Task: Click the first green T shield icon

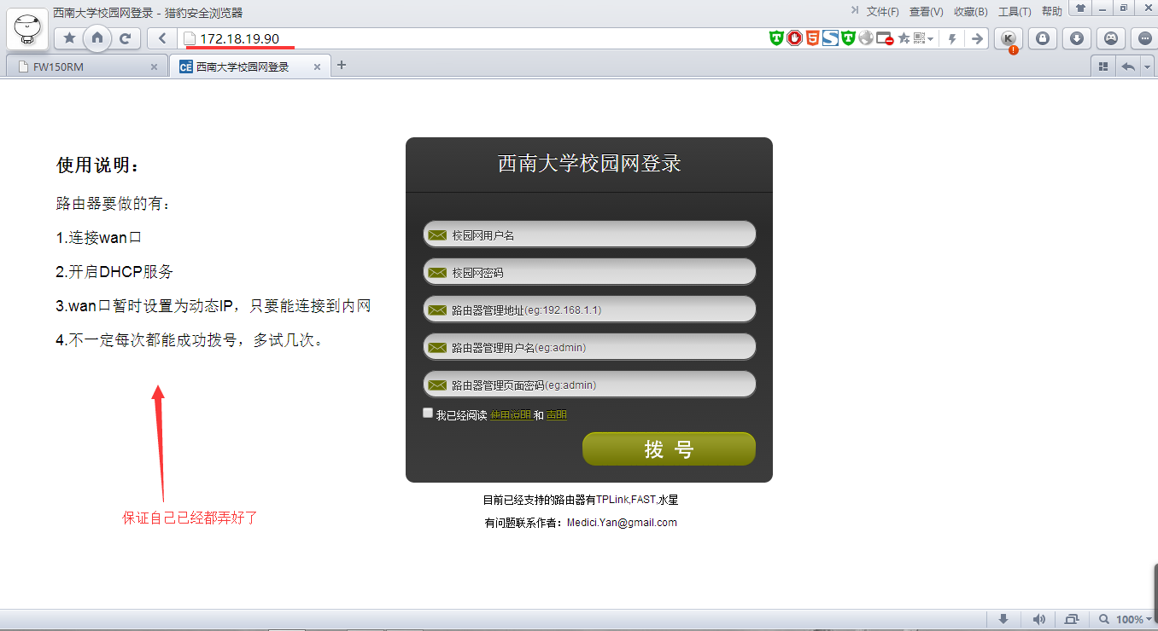Action: tap(775, 38)
